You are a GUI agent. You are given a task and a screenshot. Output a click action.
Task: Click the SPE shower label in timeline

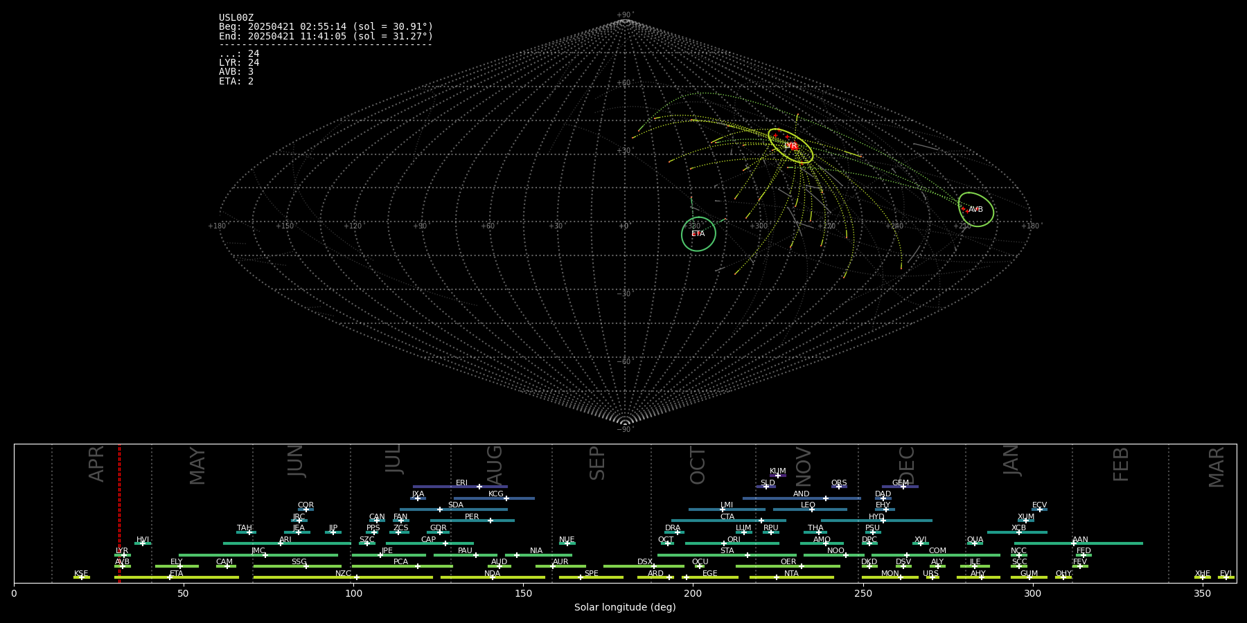click(592, 574)
